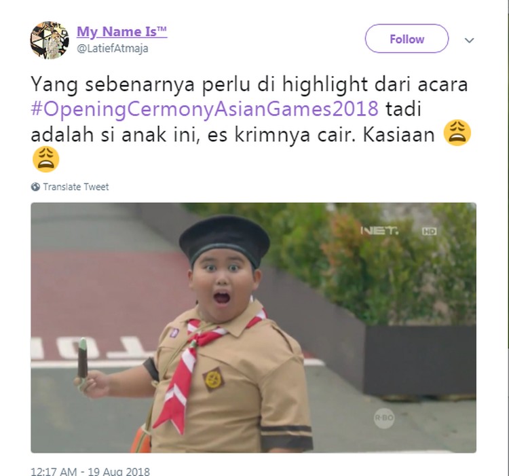Click the round R-BO watermark in the photo
This screenshot has width=509, height=476.
[384, 418]
